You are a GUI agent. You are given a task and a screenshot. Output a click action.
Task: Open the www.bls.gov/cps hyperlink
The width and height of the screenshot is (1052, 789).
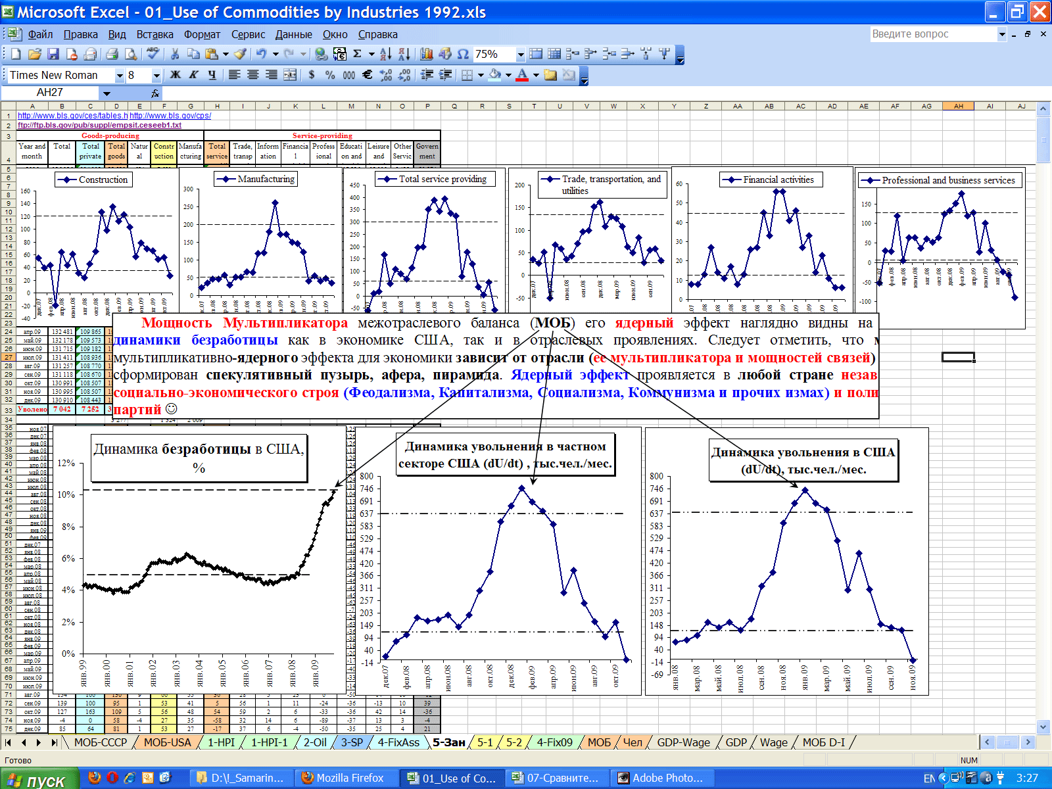(170, 116)
